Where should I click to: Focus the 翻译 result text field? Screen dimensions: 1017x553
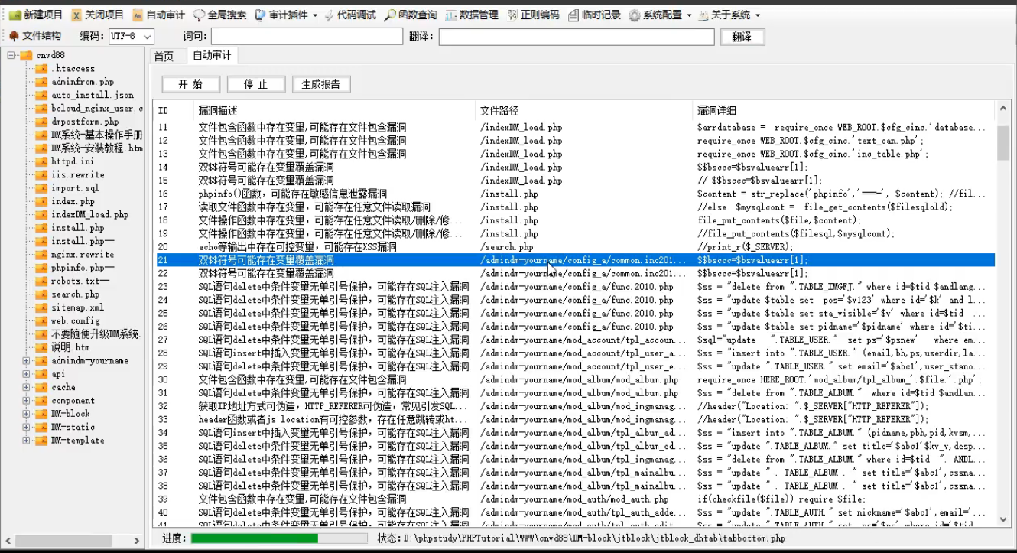point(577,37)
